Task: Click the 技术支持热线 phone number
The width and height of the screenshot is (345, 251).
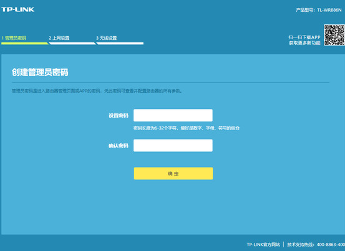Action: coord(331,244)
